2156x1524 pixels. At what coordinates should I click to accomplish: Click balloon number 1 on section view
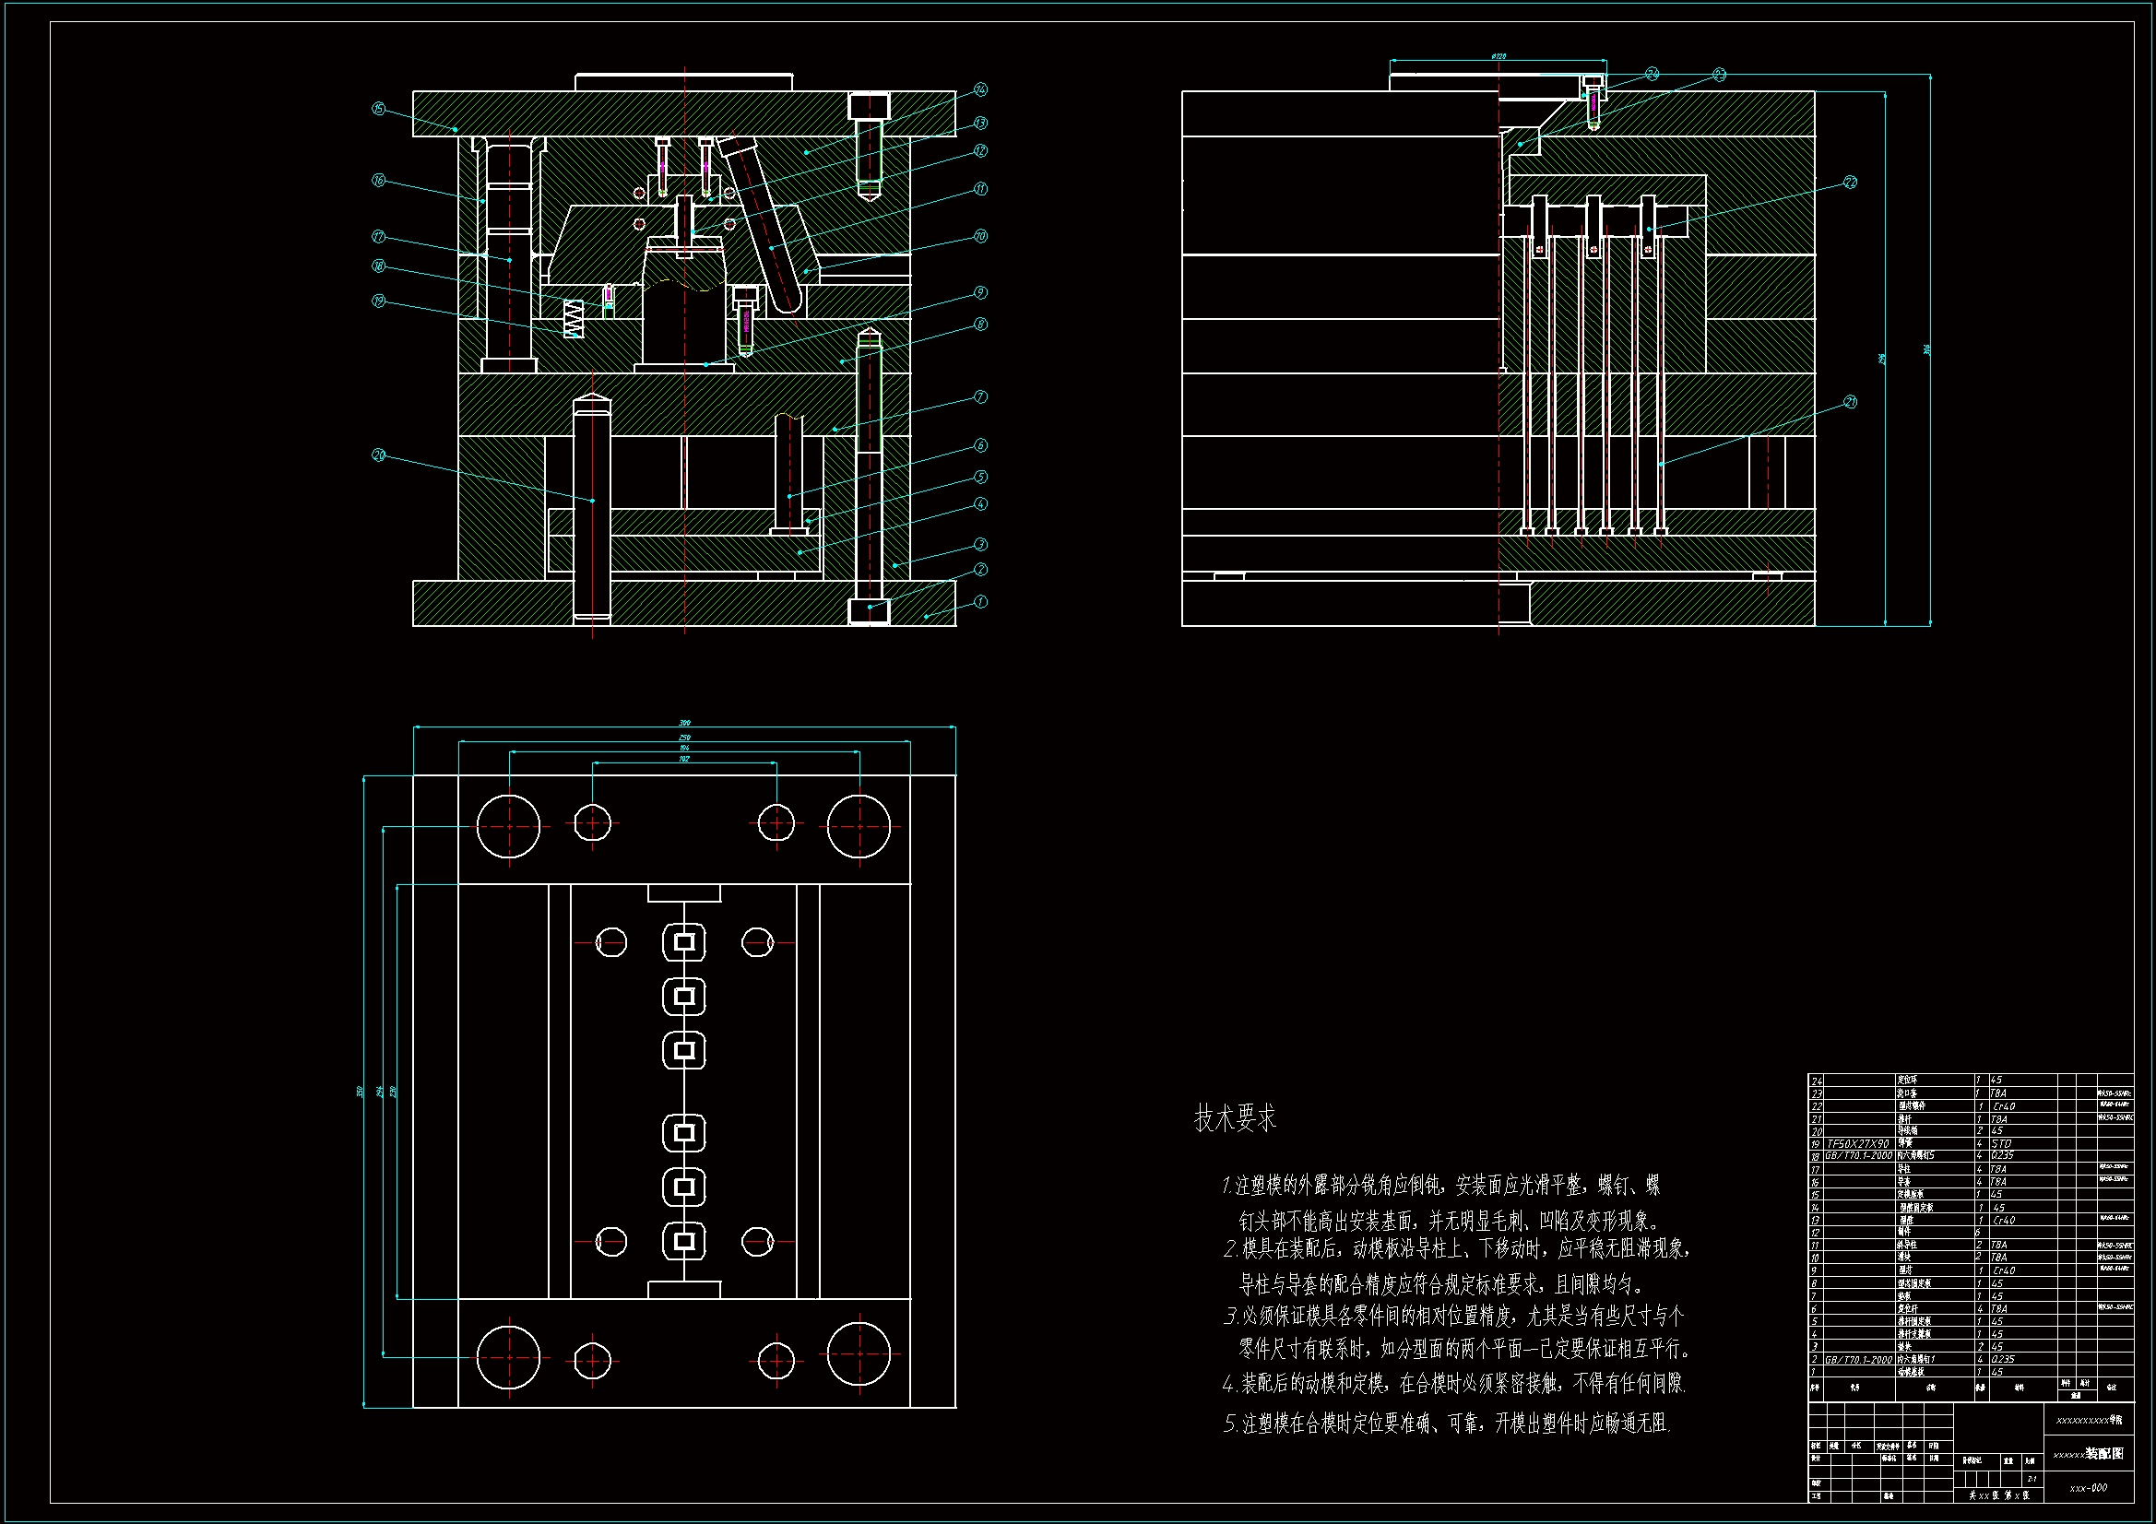click(980, 601)
